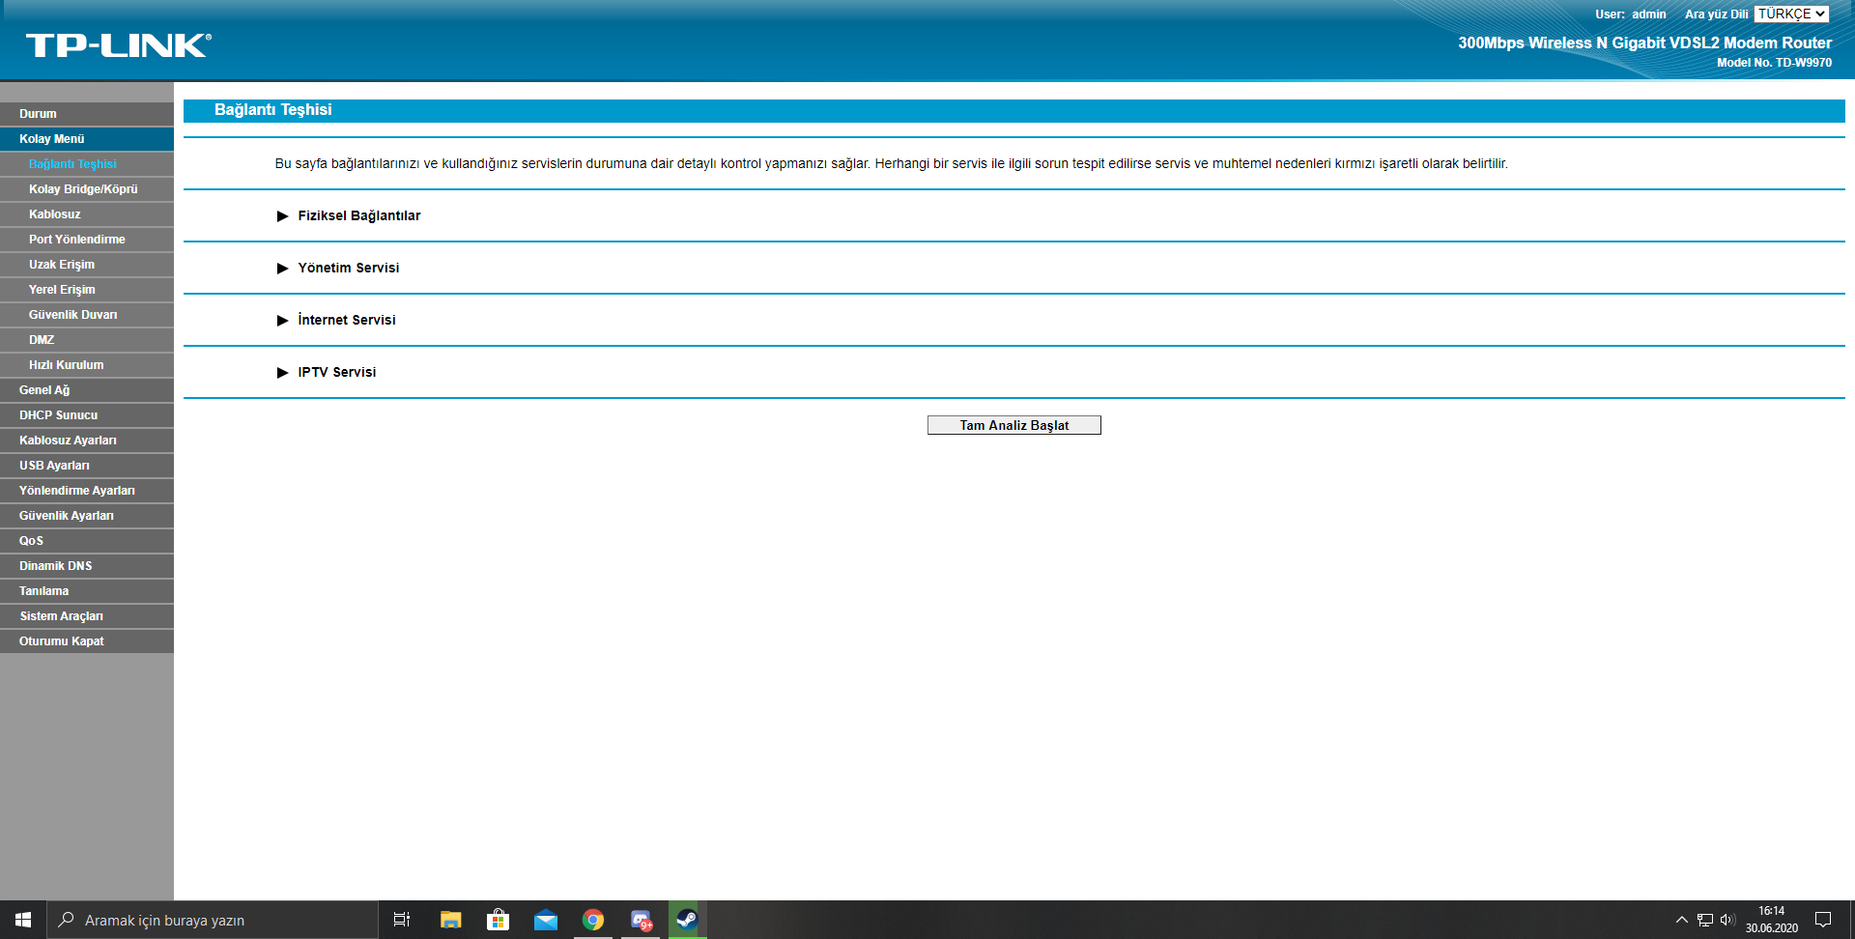Show hidden system tray icons
The width and height of the screenshot is (1855, 939).
click(1681, 920)
